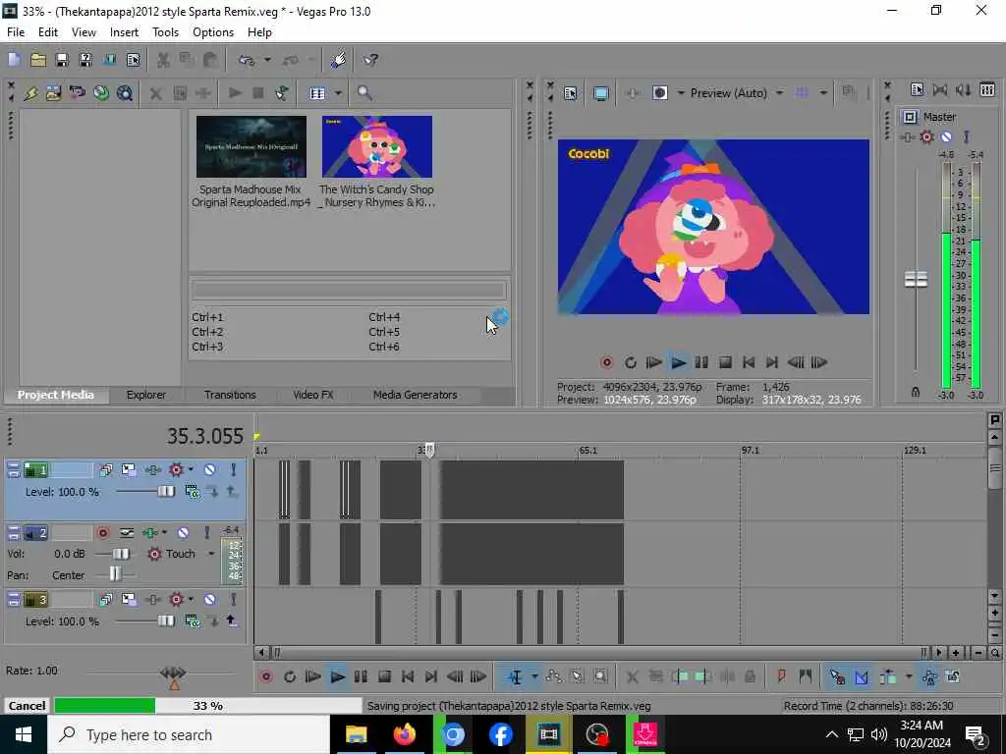Click the Master FX gear icon
This screenshot has width=1006, height=754.
[926, 136]
